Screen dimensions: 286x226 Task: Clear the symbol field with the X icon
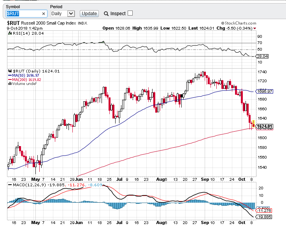point(44,14)
